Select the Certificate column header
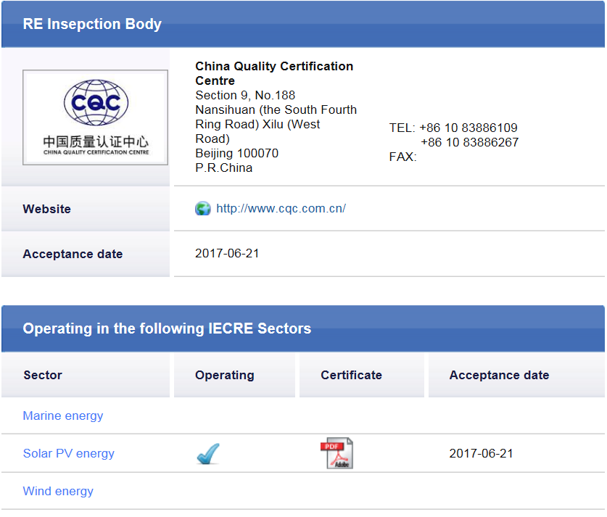 point(351,376)
